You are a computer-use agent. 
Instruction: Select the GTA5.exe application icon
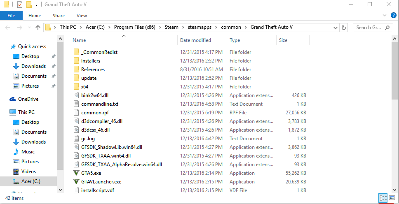76,173
